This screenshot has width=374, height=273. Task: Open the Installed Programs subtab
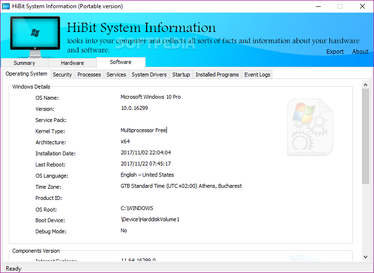pos(217,75)
